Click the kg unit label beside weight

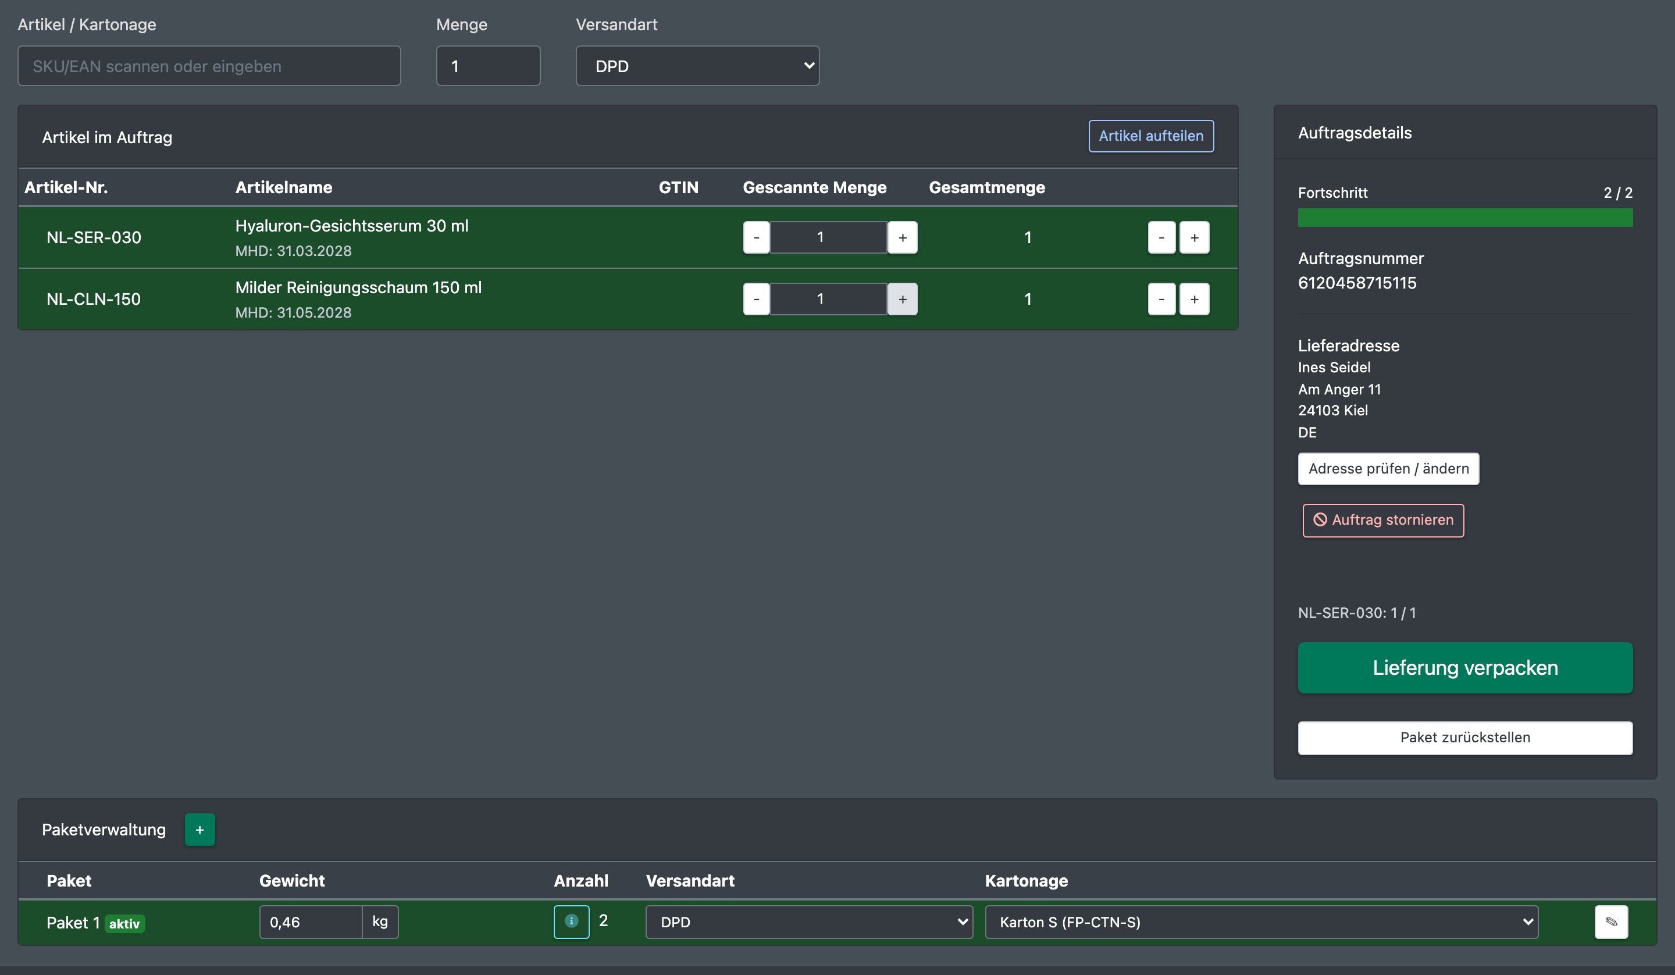click(380, 922)
